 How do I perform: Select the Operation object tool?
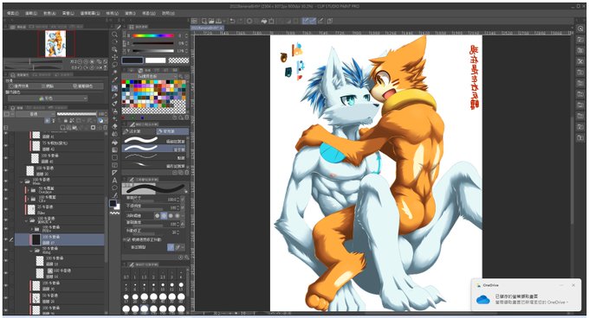click(x=114, y=49)
